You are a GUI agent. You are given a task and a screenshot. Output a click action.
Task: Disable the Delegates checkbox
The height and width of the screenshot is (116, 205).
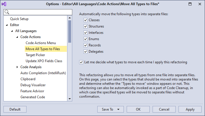[86, 52]
